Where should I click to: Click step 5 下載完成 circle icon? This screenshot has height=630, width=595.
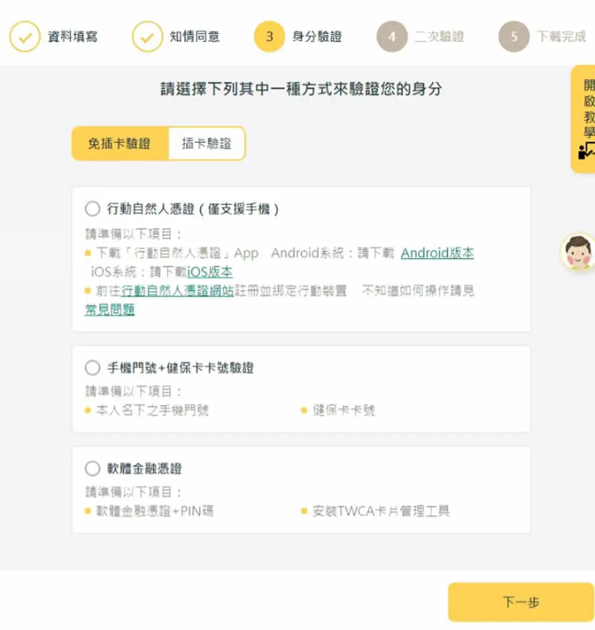tap(514, 37)
